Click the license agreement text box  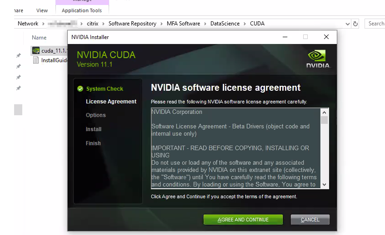(x=236, y=148)
